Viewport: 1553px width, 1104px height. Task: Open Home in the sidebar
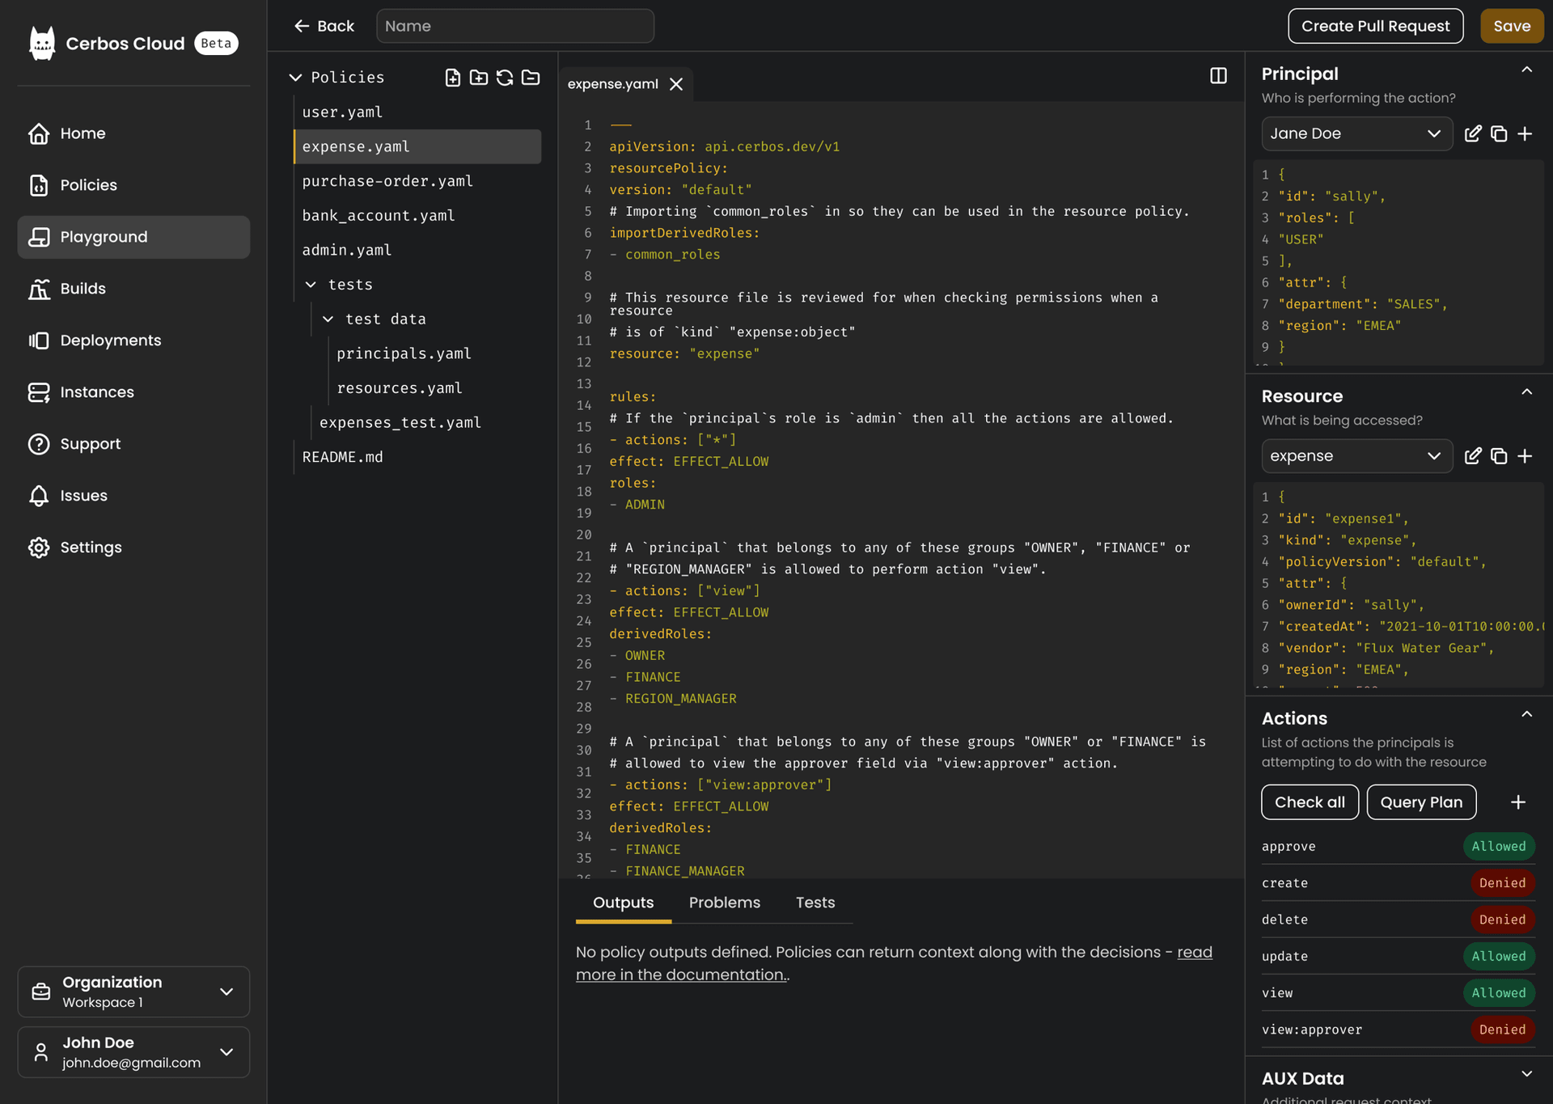[133, 133]
